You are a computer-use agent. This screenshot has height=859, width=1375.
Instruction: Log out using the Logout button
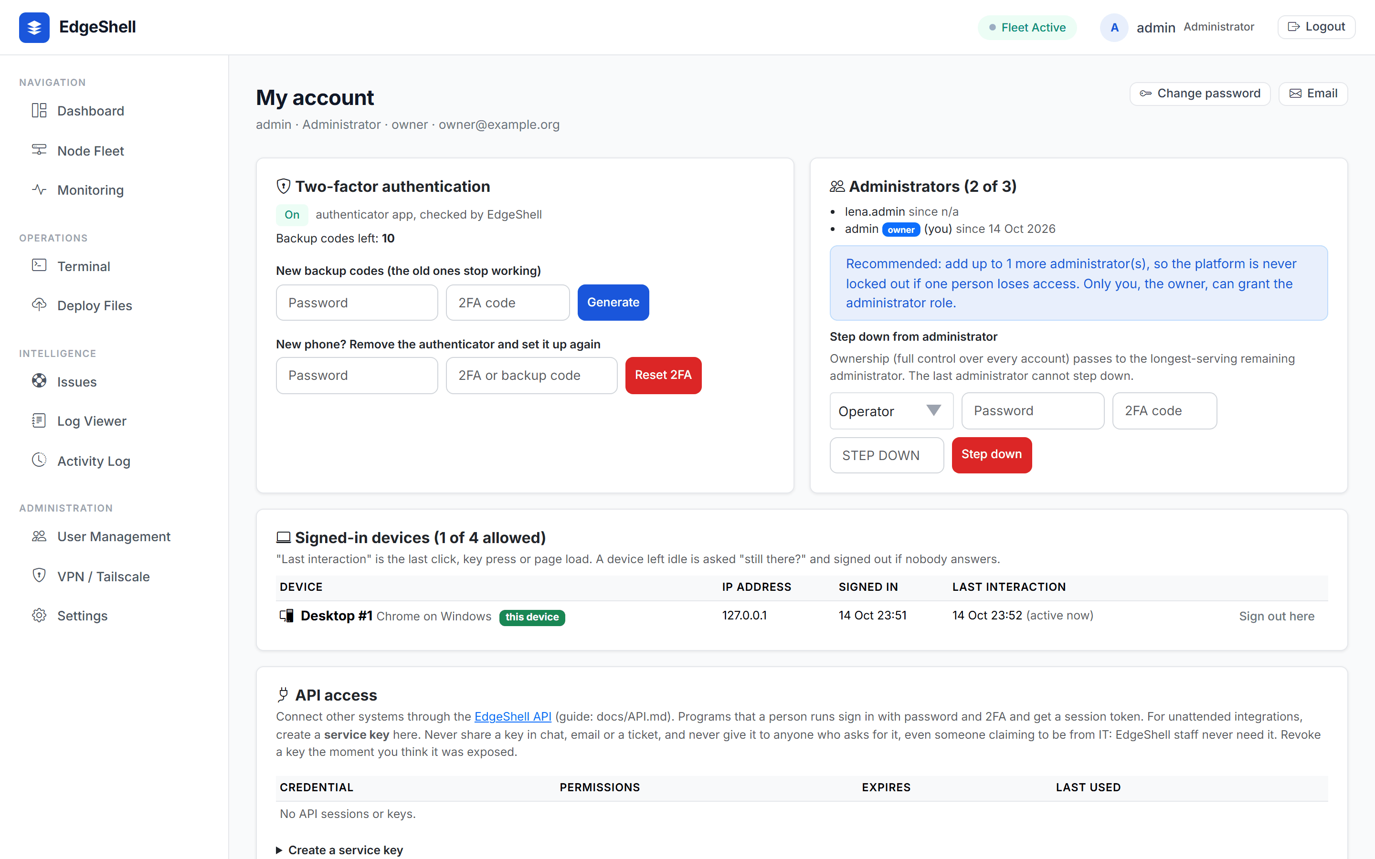pyautogui.click(x=1316, y=27)
